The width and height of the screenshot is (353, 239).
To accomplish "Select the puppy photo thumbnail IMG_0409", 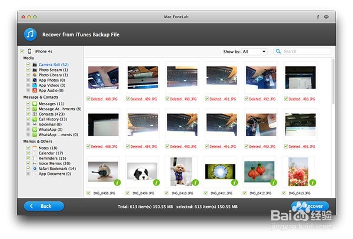I will click(142, 172).
